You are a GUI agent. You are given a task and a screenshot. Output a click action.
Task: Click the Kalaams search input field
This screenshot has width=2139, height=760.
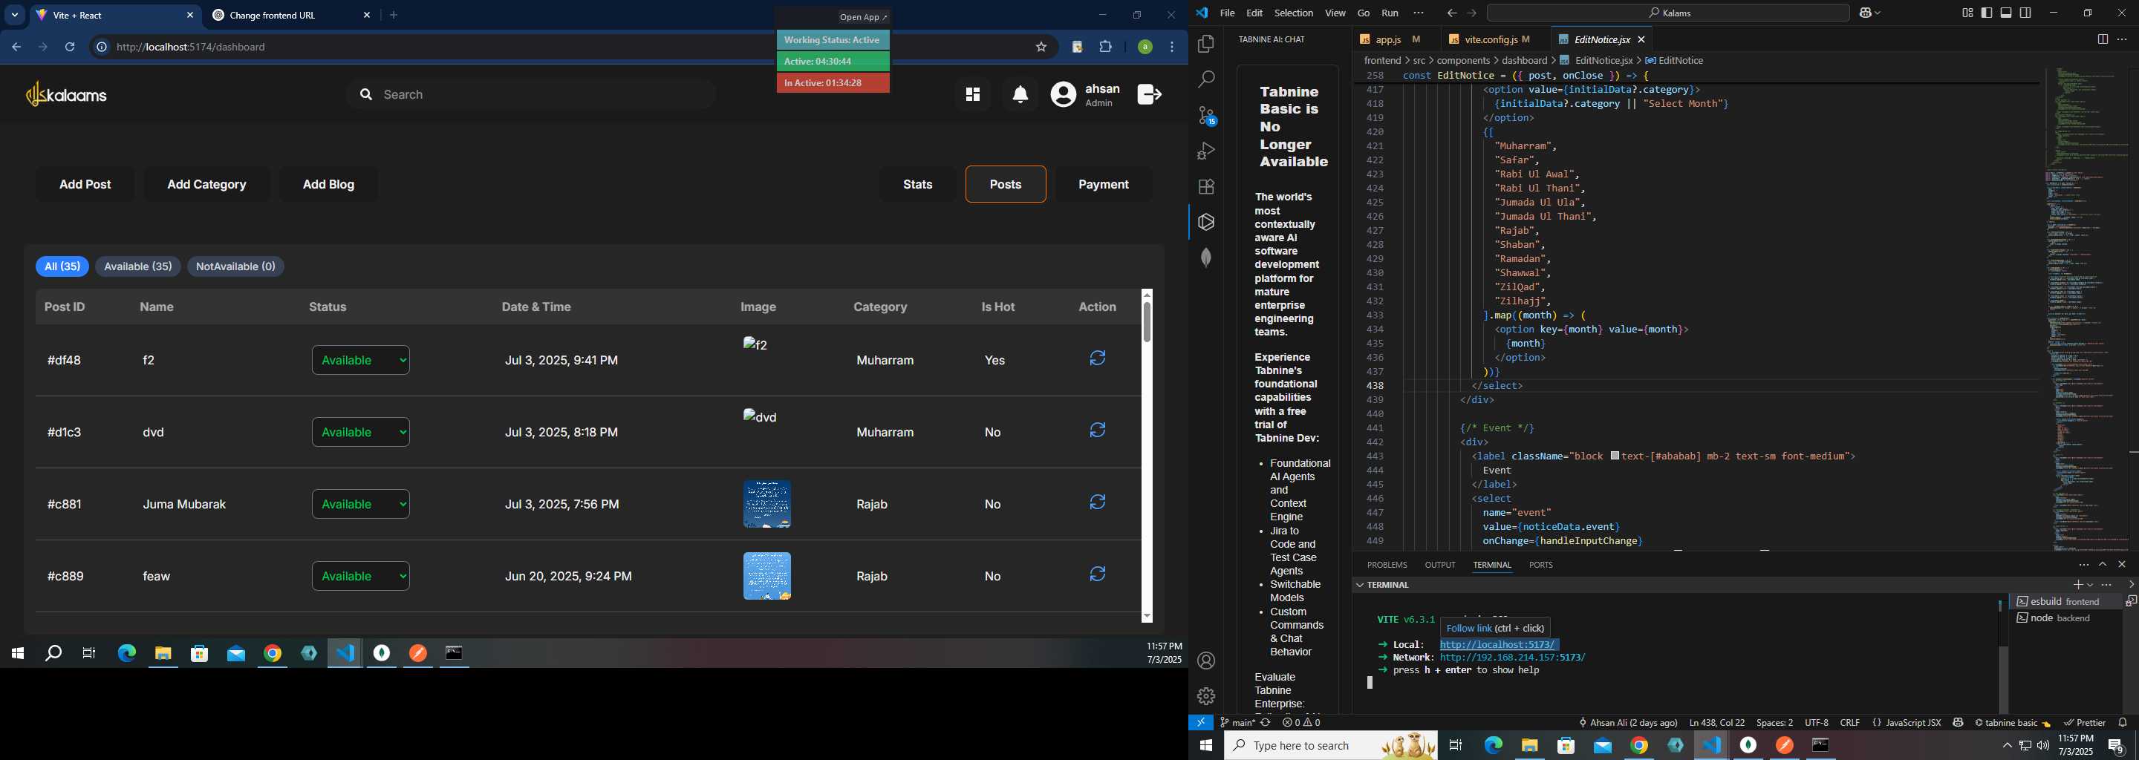(x=532, y=94)
